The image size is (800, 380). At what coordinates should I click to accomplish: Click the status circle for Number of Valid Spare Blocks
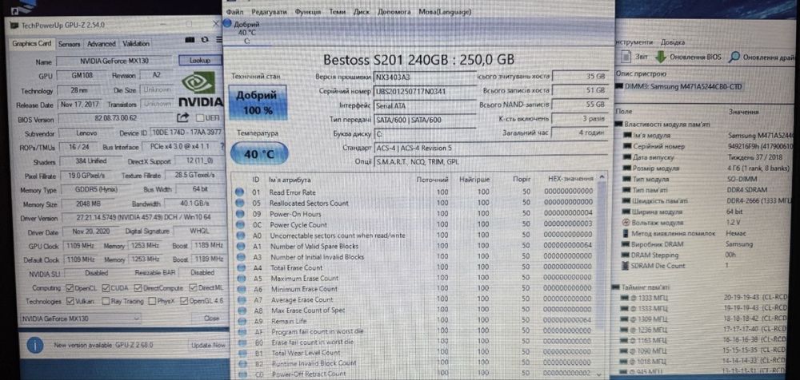click(240, 246)
